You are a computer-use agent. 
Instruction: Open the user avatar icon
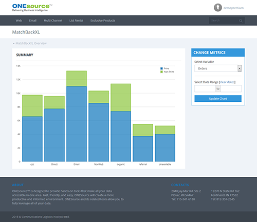218,8
